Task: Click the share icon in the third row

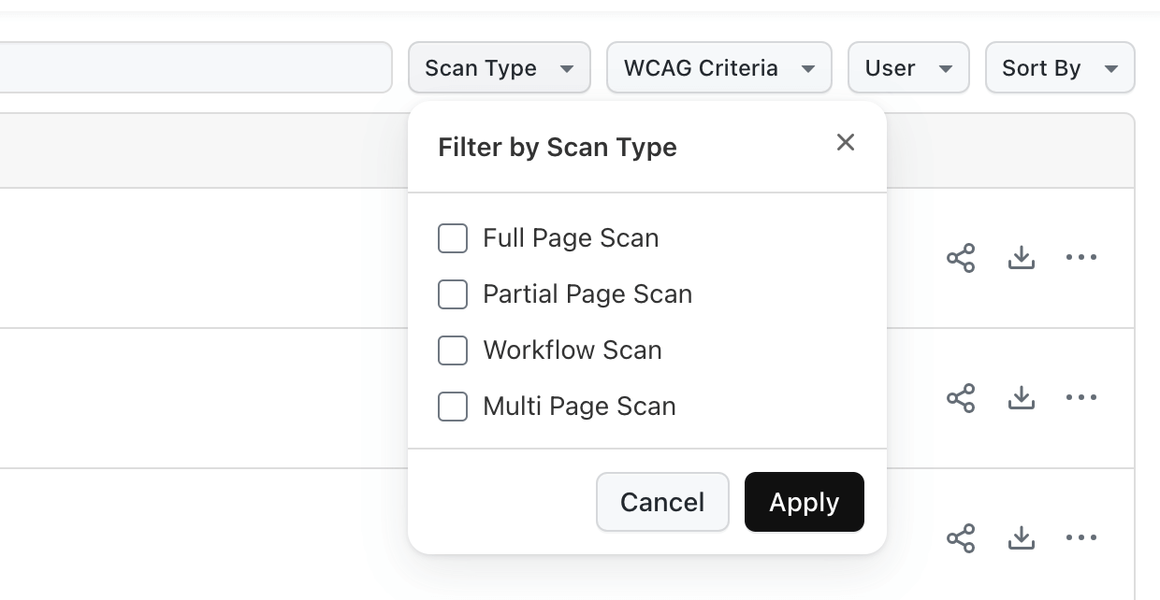Action: pos(961,538)
